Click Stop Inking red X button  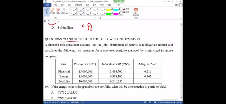click(136, 12)
